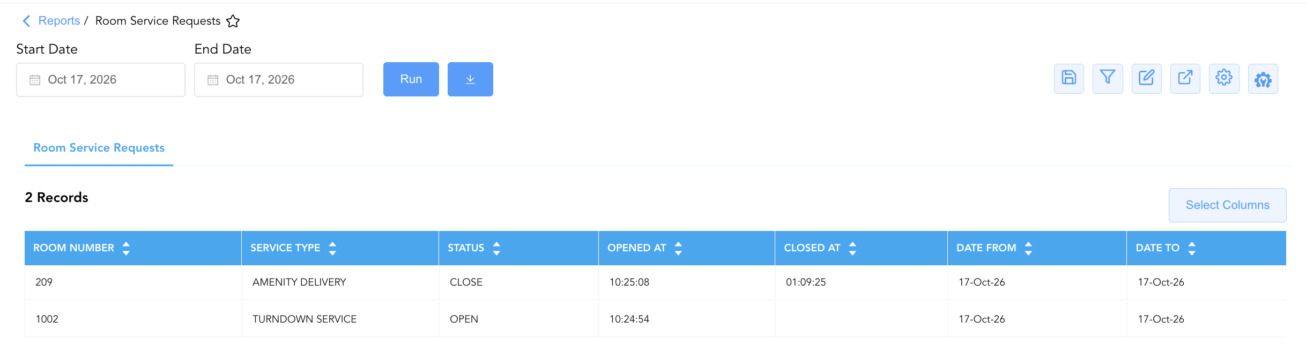Sort by the Opened At column

coord(678,248)
